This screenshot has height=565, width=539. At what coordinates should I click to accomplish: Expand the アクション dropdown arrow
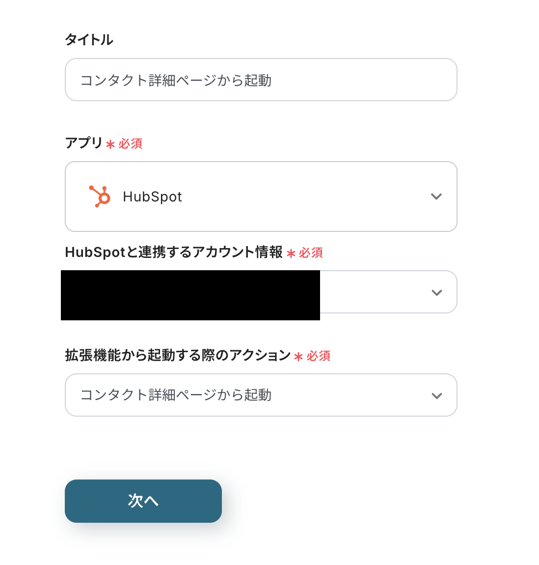click(436, 396)
